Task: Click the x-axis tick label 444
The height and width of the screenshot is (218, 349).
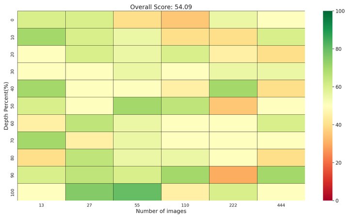Action: pyautogui.click(x=281, y=205)
